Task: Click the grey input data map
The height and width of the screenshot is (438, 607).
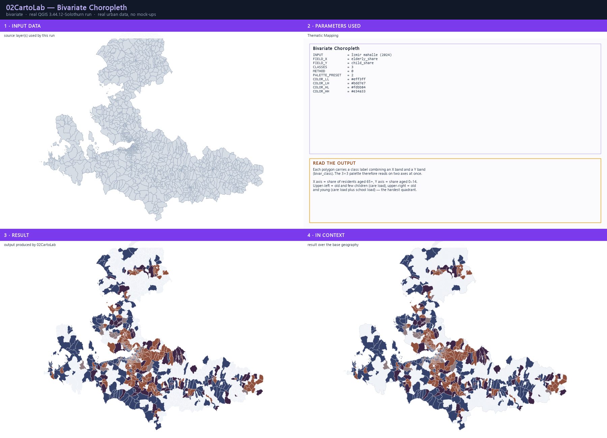Action: [x=152, y=130]
